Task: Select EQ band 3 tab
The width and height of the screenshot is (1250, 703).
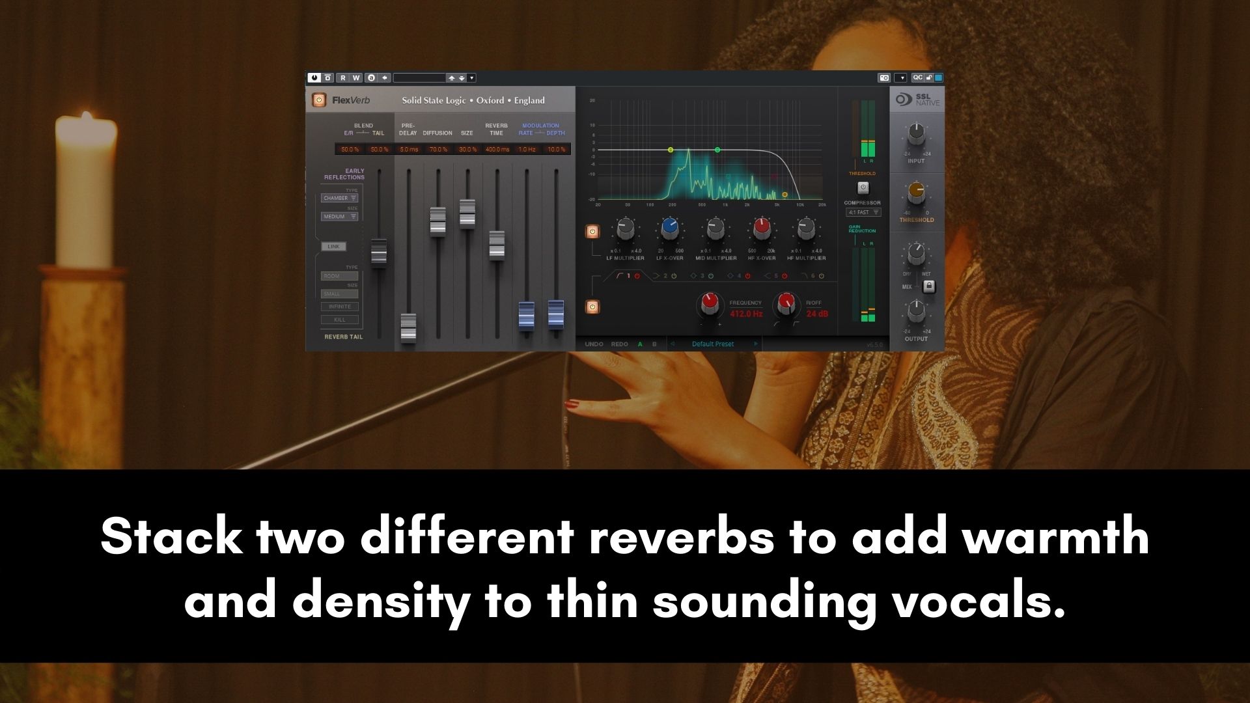Action: tap(701, 276)
